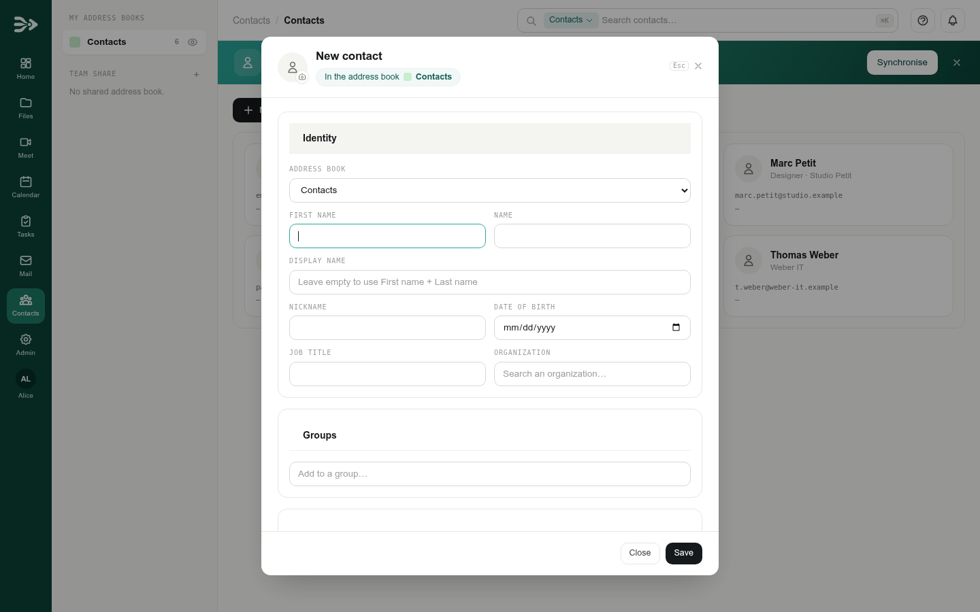Screen dimensions: 980x612
Task: Focus the Nickname field
Action: [387, 328]
